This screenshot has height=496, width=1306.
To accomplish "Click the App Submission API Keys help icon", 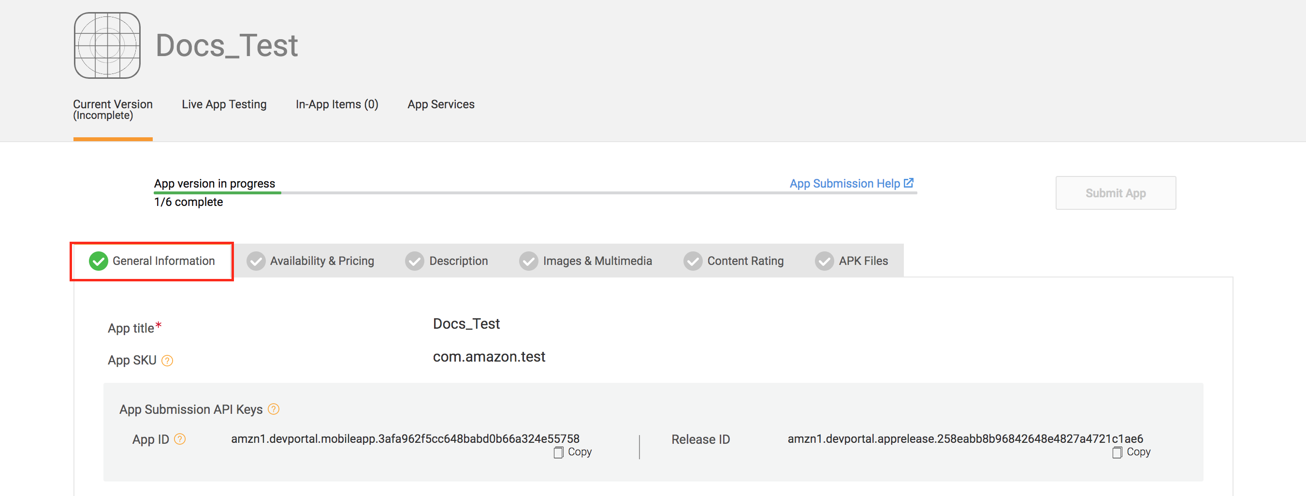I will [274, 409].
